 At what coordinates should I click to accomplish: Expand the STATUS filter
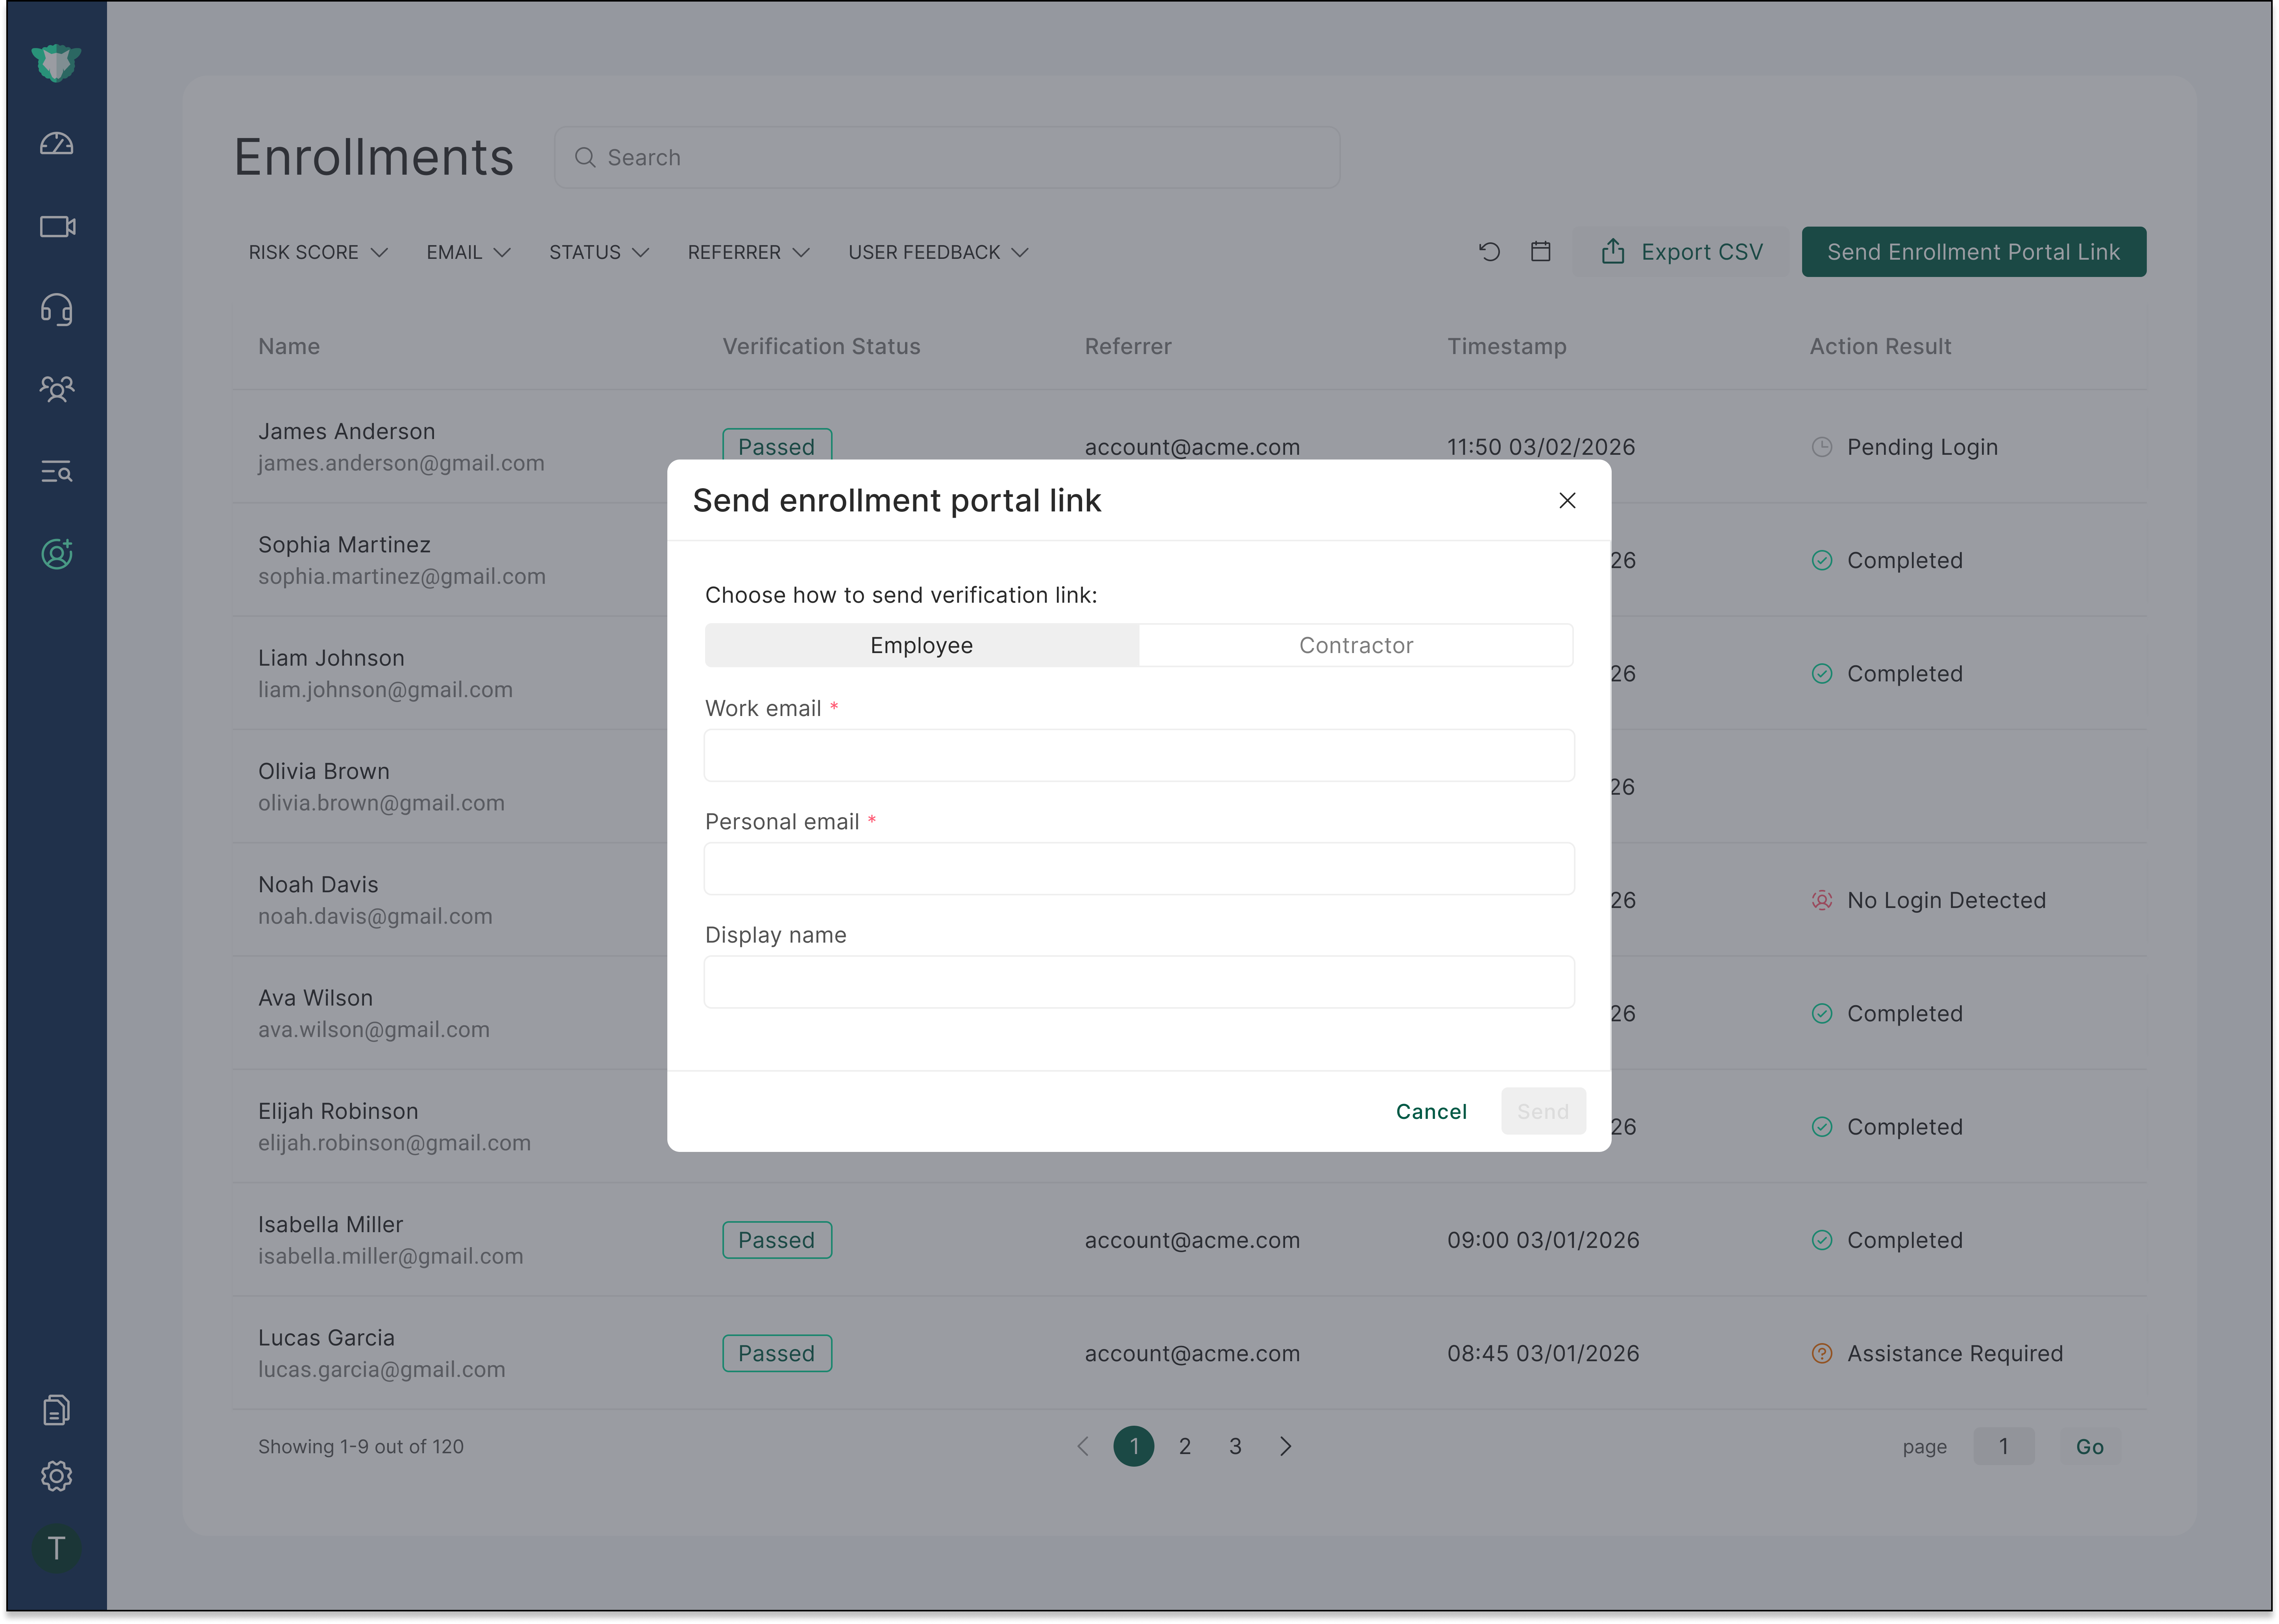(599, 252)
